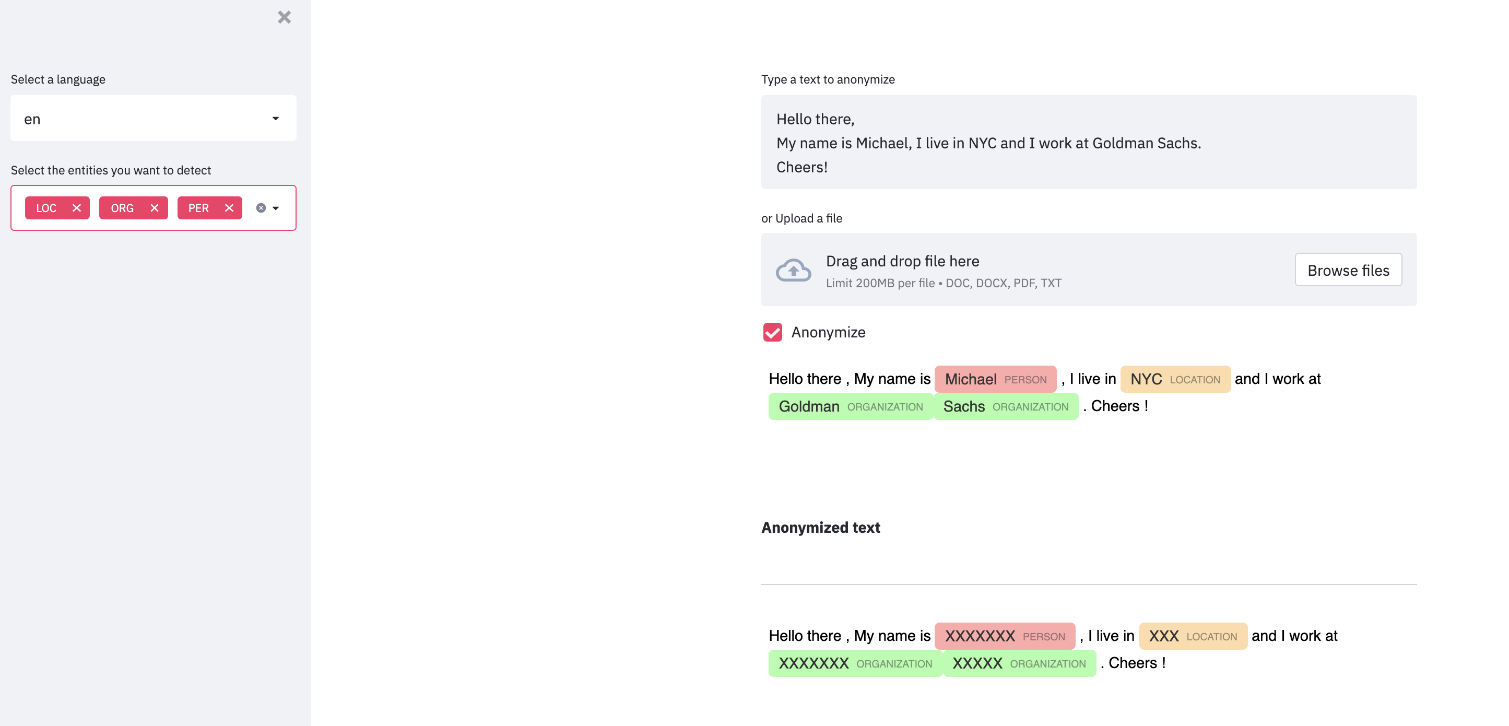Image resolution: width=1509 pixels, height=726 pixels.
Task: Select the English language option in dropdown
Action: click(153, 118)
